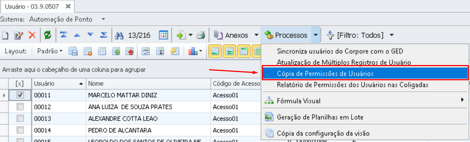Uncheck the checkbox for user 00011
The image size is (470, 142).
(x=20, y=95)
